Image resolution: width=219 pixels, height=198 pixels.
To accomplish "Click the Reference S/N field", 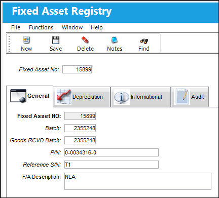I will pos(112,165).
